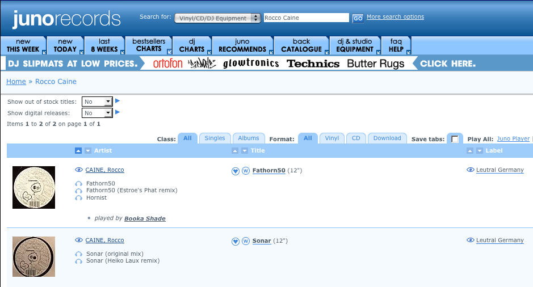
Task: Sort Title column descending
Action: pos(245,151)
